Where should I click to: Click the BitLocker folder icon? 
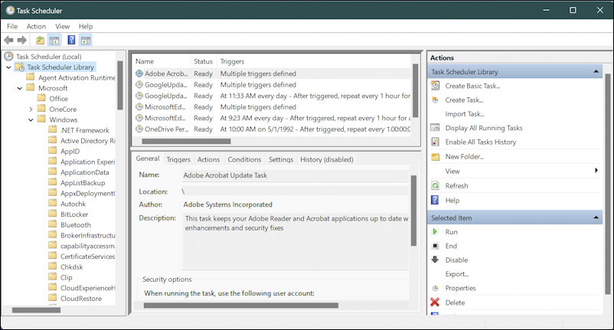coord(53,214)
